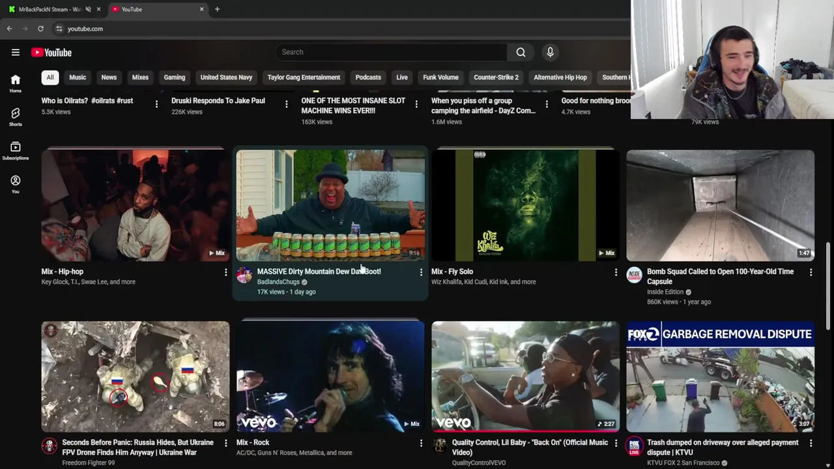Image resolution: width=834 pixels, height=469 pixels.
Task: Select the Music filter chip
Action: coord(78,78)
